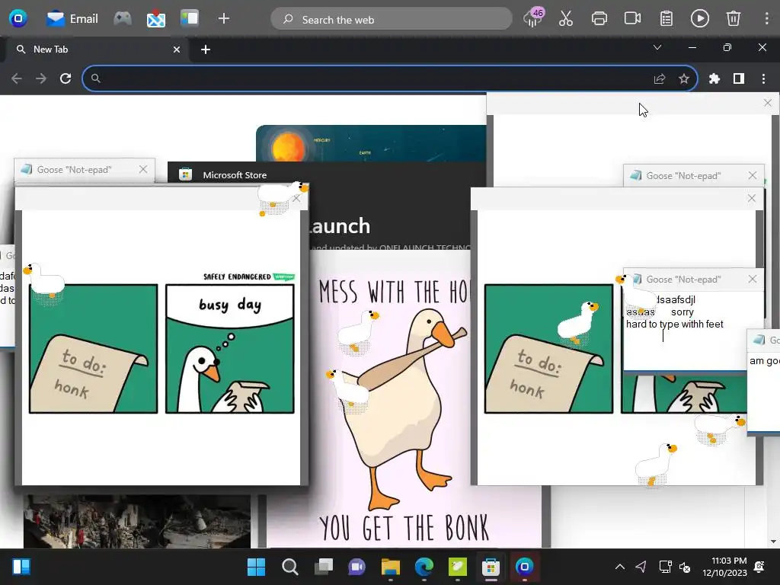Open the Widgets button on the taskbar
The height and width of the screenshot is (585, 780).
tap(21, 567)
